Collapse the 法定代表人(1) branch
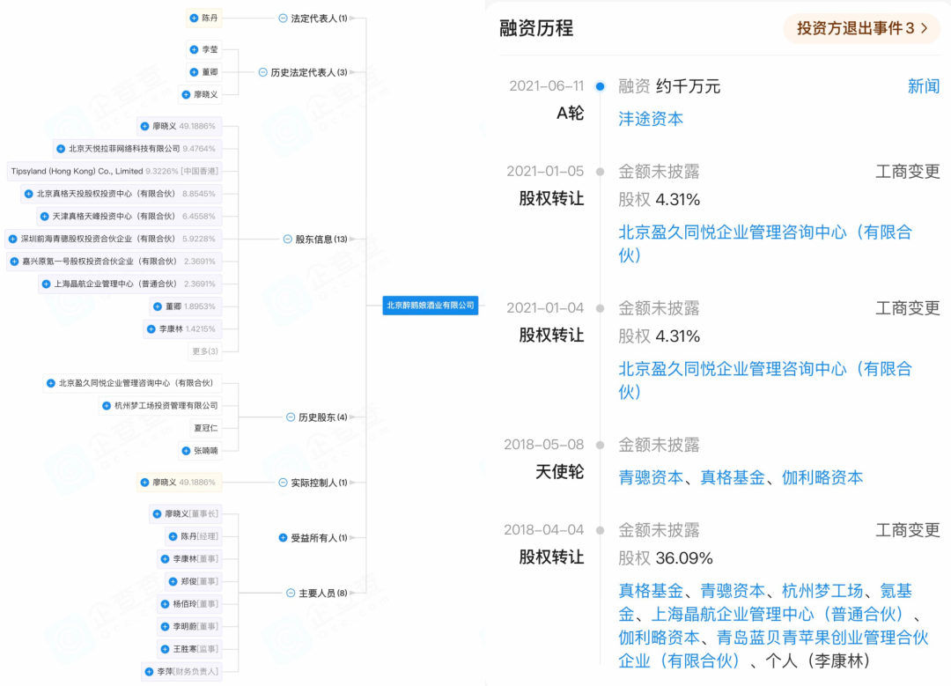The image size is (951, 686). tap(283, 18)
